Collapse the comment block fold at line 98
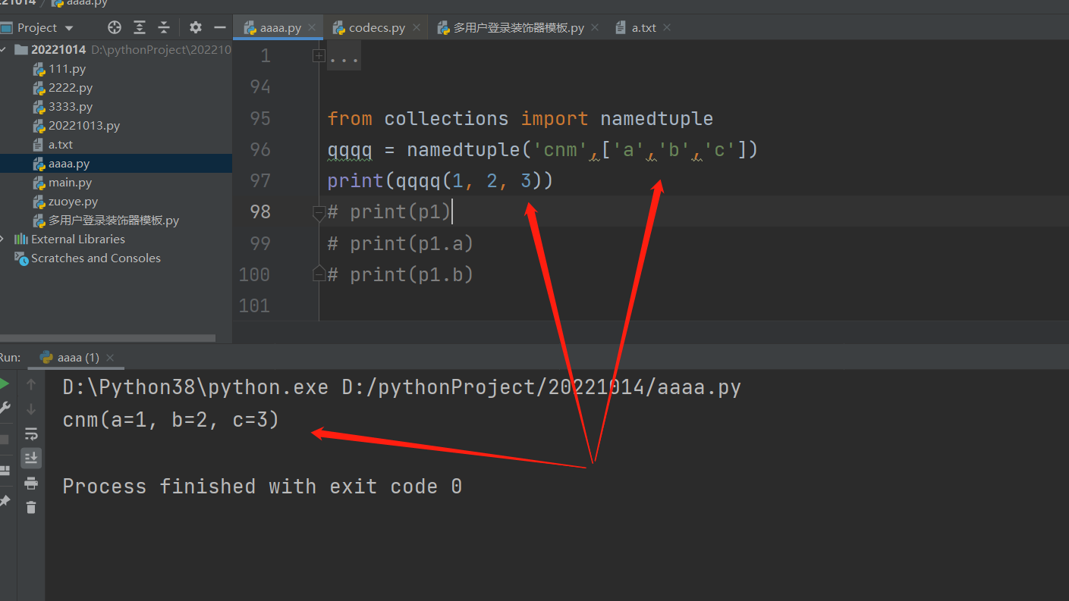This screenshot has width=1069, height=601. coord(319,213)
